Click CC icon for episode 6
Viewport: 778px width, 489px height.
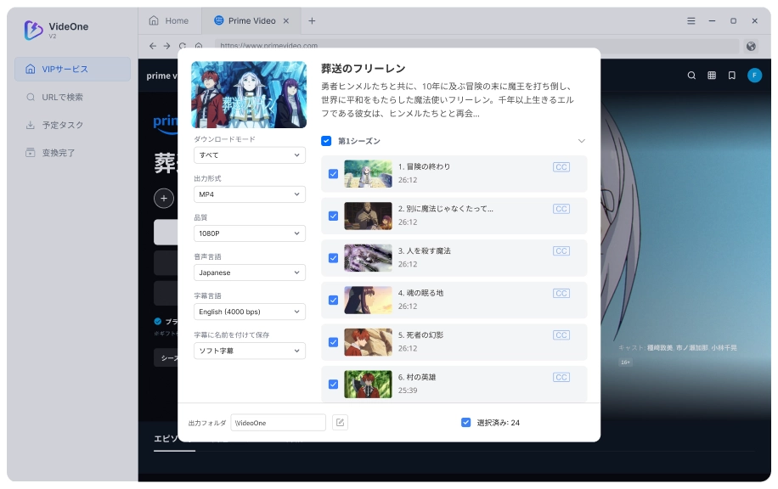[561, 378]
